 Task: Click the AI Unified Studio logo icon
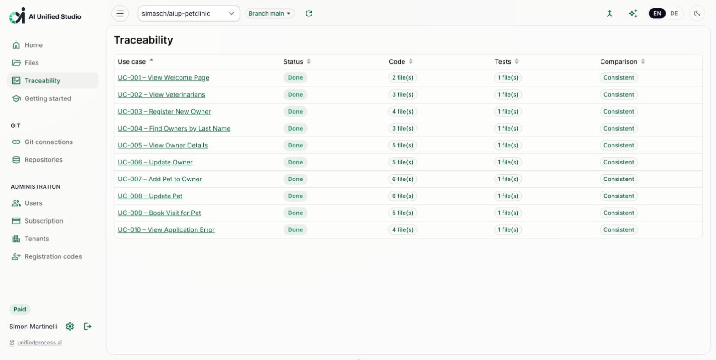[x=17, y=16]
